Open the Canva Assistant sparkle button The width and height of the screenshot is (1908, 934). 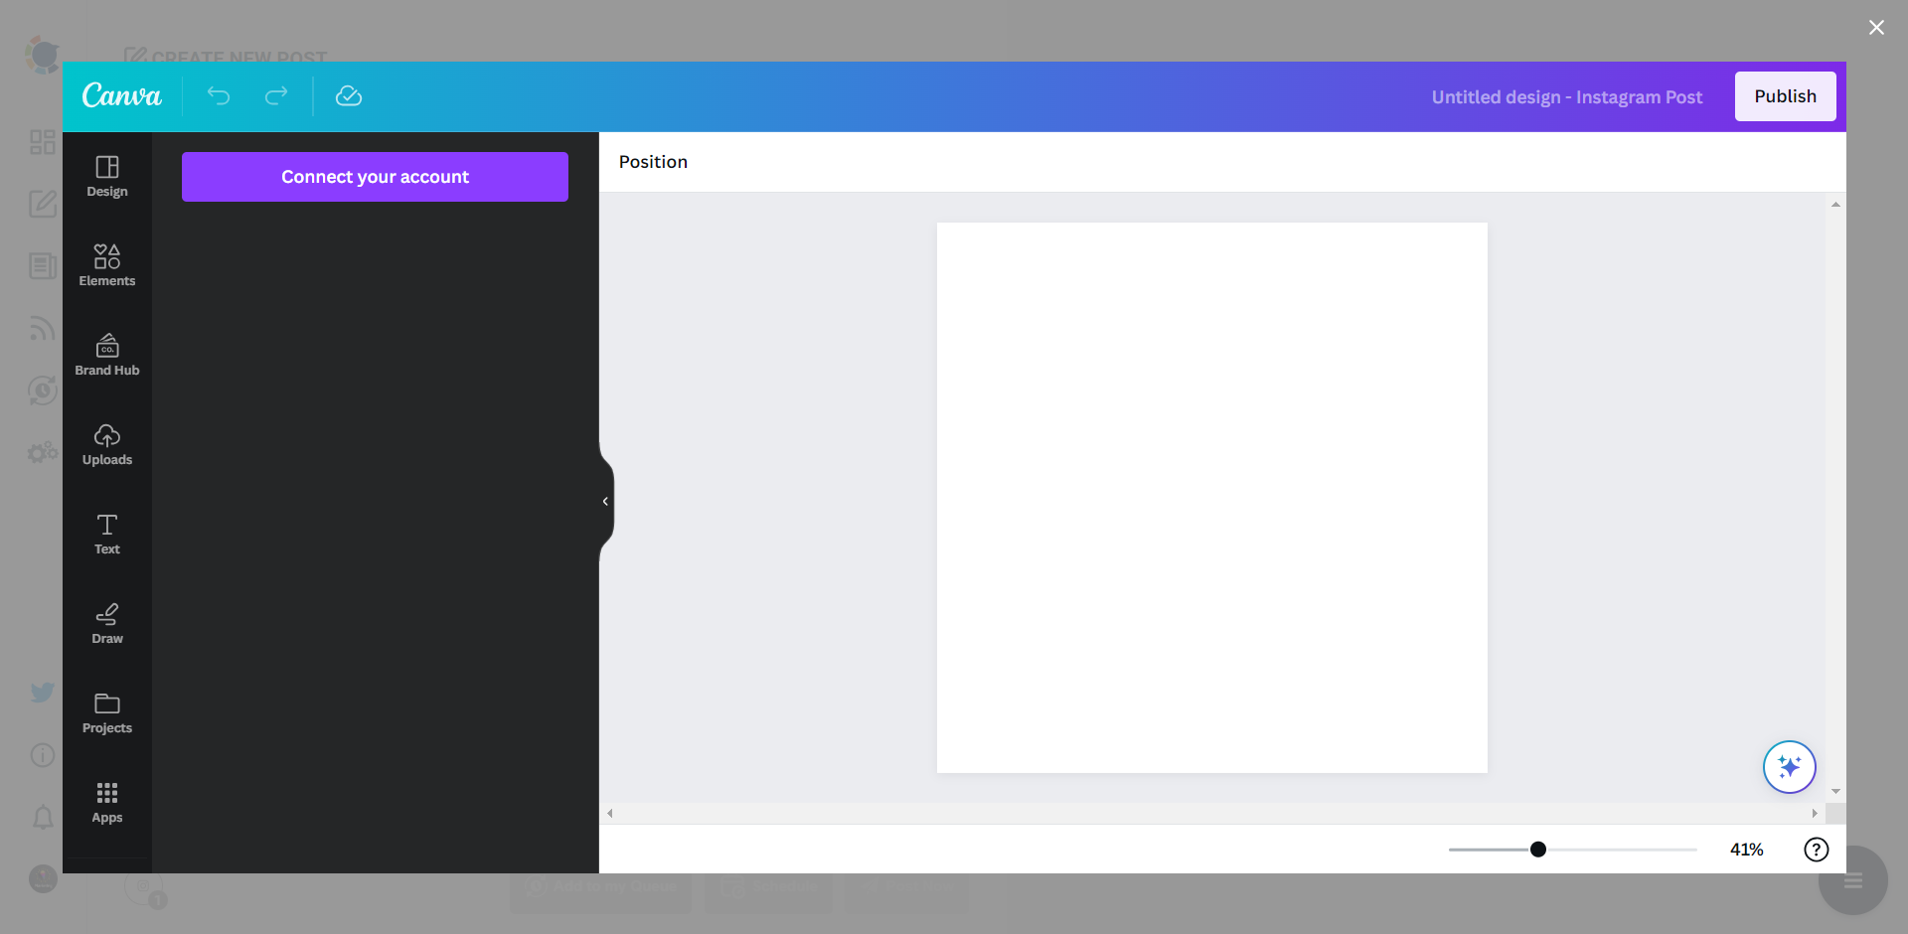1790,767
